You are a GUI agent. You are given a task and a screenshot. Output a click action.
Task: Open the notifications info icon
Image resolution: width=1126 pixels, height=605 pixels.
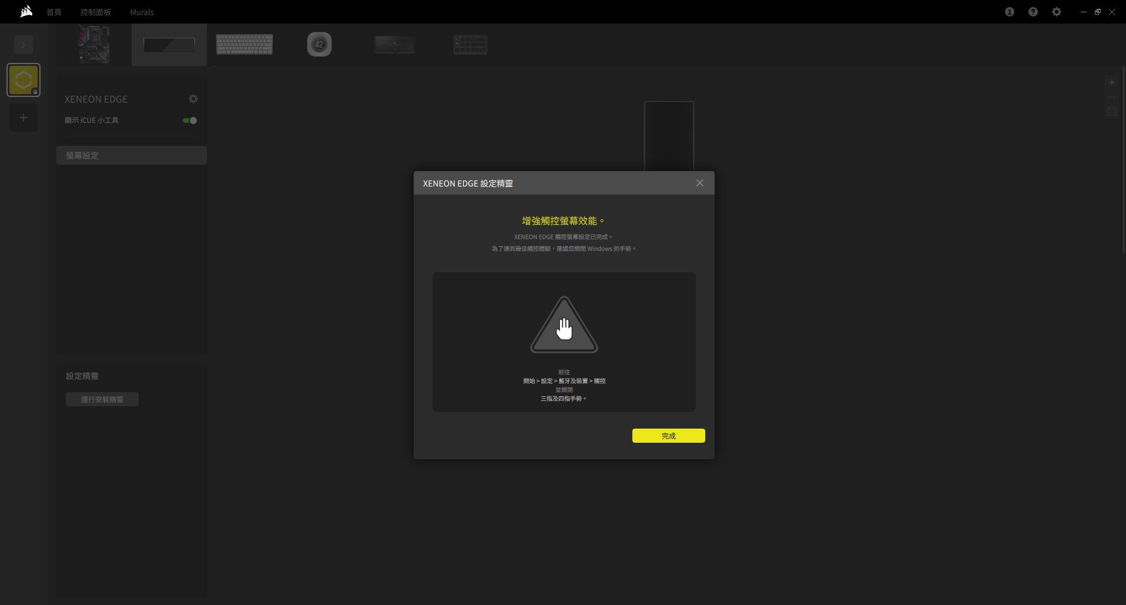click(1009, 12)
